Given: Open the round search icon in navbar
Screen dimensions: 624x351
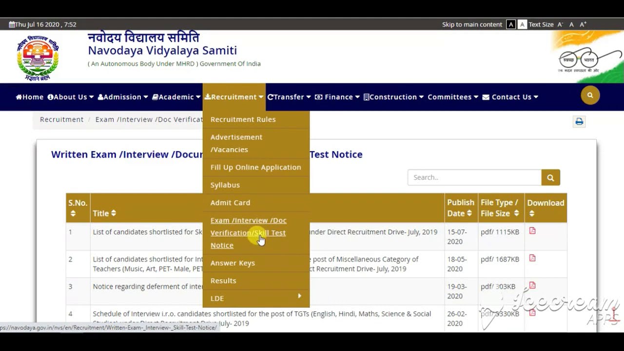Looking at the screenshot, I should pos(590,95).
